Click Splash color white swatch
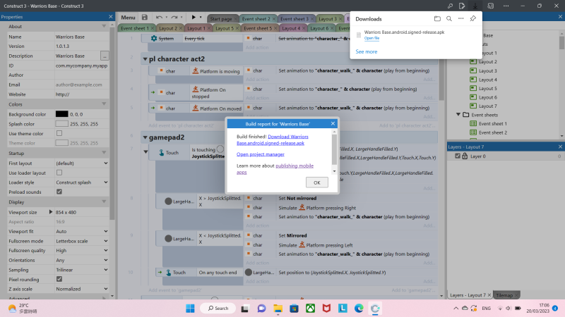The height and width of the screenshot is (317, 565). [61, 124]
